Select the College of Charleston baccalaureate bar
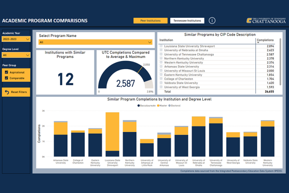 click(x=78, y=145)
